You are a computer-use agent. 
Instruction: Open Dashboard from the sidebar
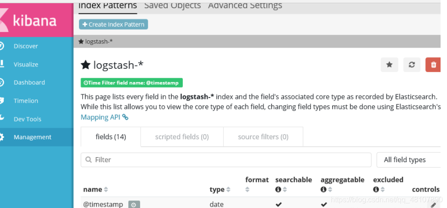pyautogui.click(x=29, y=82)
